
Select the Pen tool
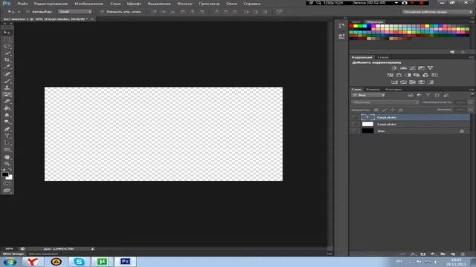click(x=7, y=129)
